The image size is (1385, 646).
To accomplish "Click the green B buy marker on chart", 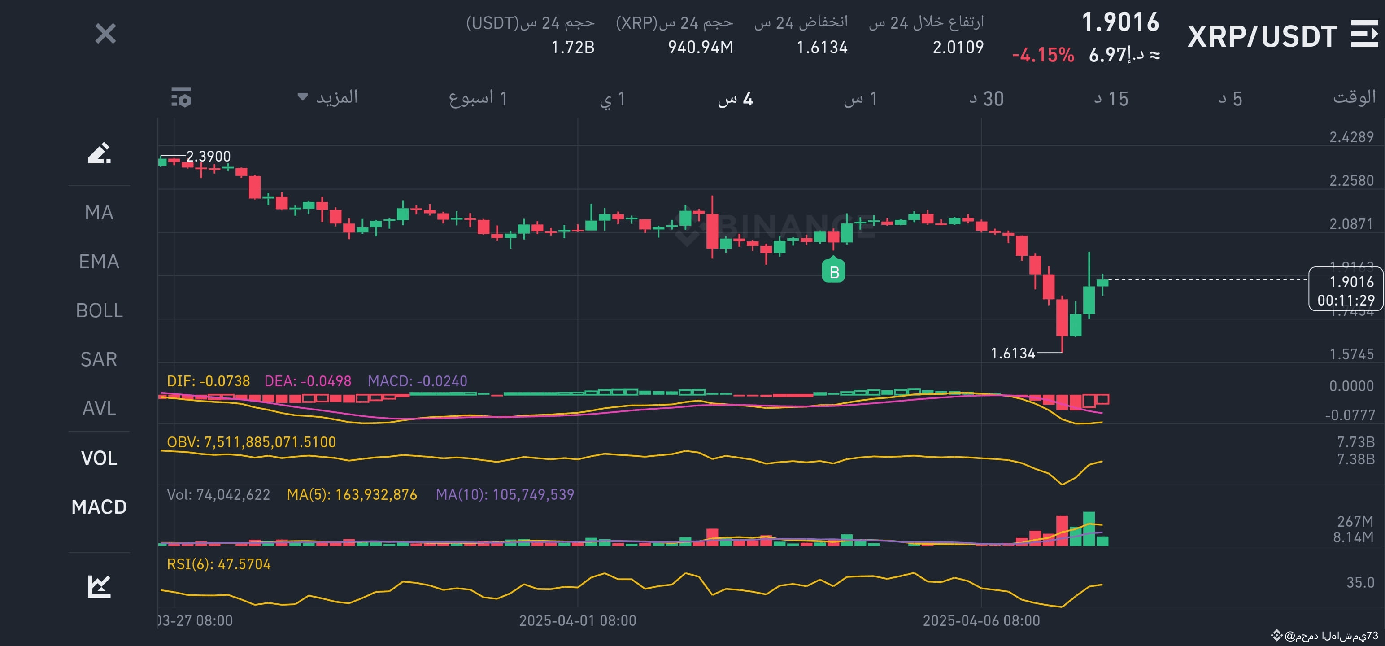I will [833, 271].
